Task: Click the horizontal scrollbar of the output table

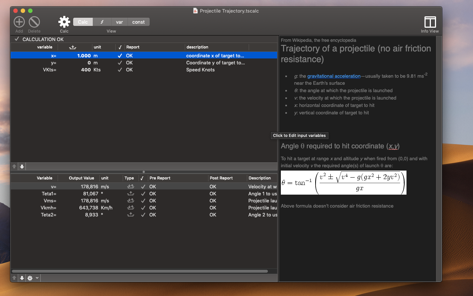Action: click(x=140, y=271)
